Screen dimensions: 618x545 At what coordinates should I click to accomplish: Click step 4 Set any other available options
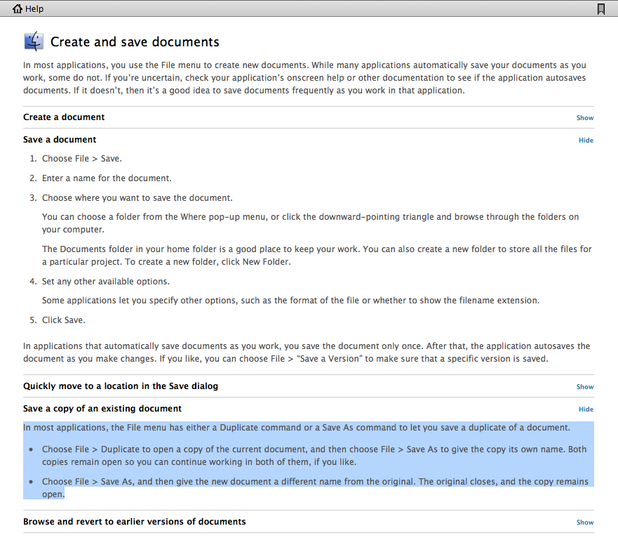click(106, 282)
